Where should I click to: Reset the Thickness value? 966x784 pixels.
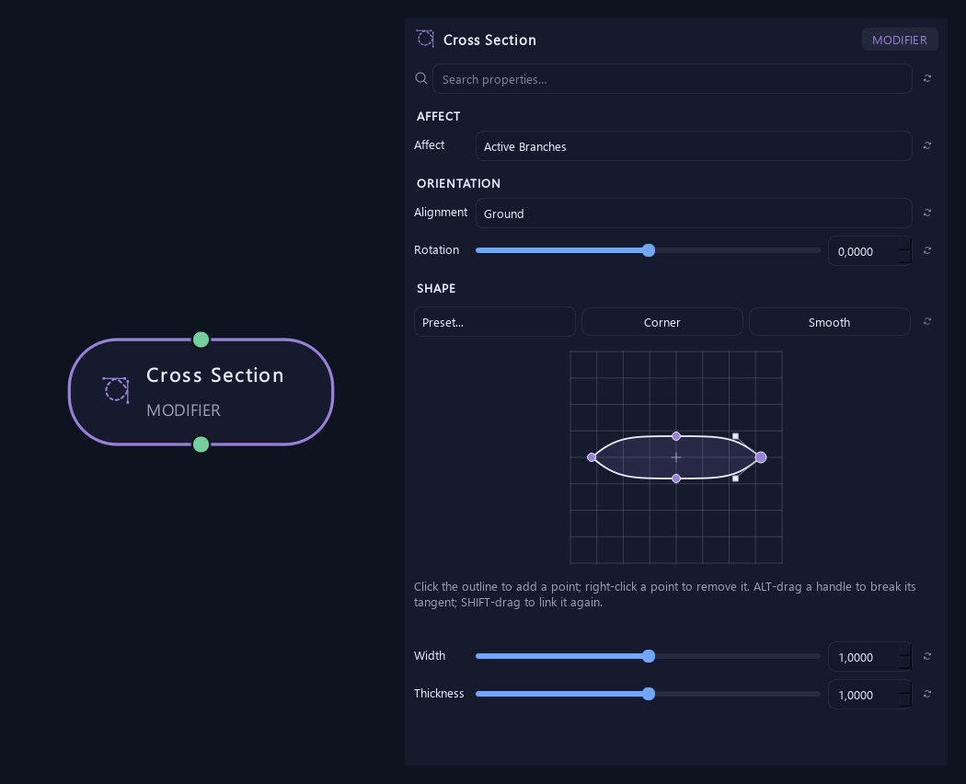[x=927, y=694]
